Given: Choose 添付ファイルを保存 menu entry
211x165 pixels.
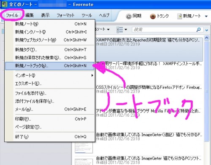Looking at the screenshot, I should pos(50,101).
